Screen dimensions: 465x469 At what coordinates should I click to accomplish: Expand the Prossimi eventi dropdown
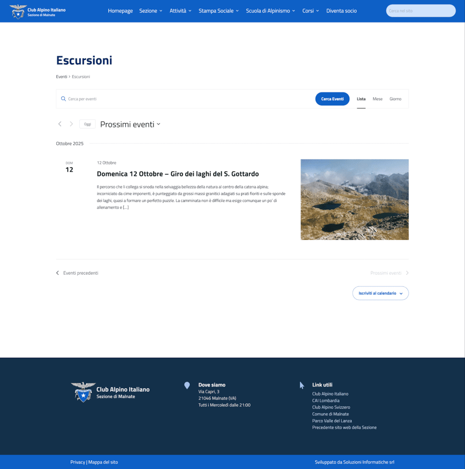(x=130, y=124)
